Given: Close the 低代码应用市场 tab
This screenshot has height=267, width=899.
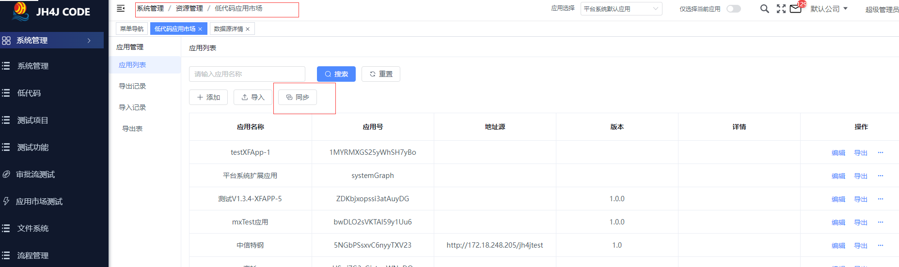Looking at the screenshot, I should pyautogui.click(x=200, y=29).
